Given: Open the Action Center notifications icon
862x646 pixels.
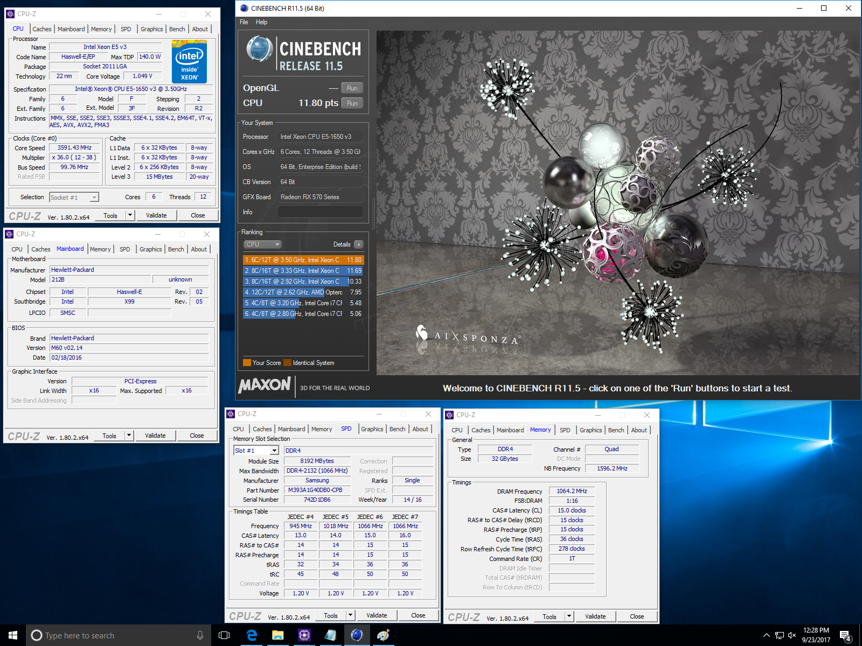Looking at the screenshot, I should pyautogui.click(x=845, y=635).
